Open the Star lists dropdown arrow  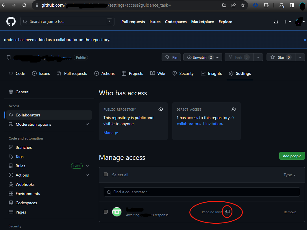point(300,57)
